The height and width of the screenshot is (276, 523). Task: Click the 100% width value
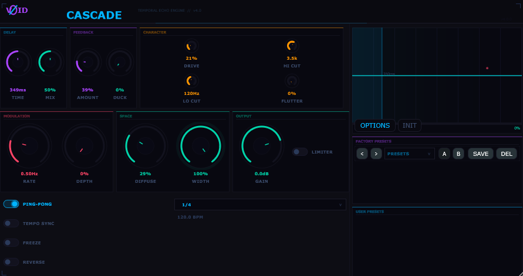201,173
